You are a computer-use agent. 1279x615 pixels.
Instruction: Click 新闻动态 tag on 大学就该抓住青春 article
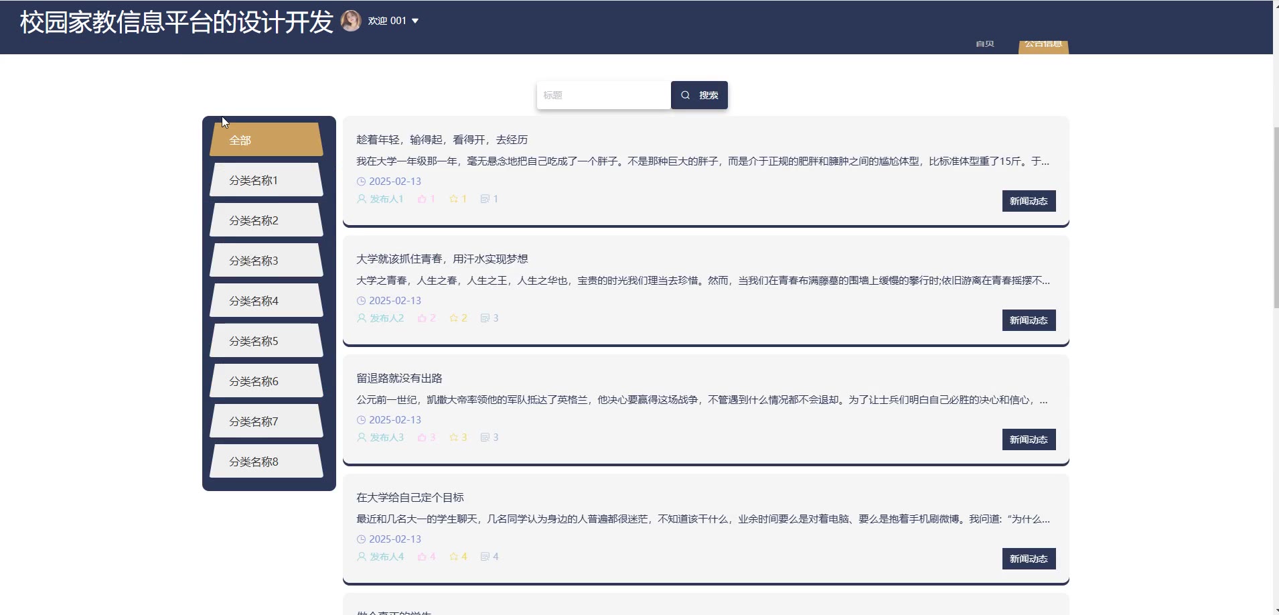point(1029,320)
